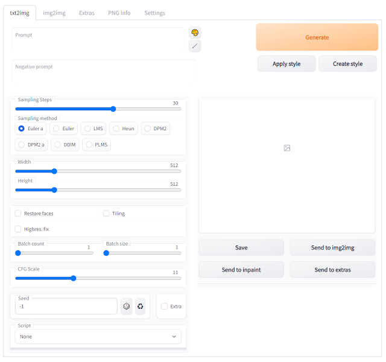Click the dice icon to randomize seed

(x=127, y=306)
